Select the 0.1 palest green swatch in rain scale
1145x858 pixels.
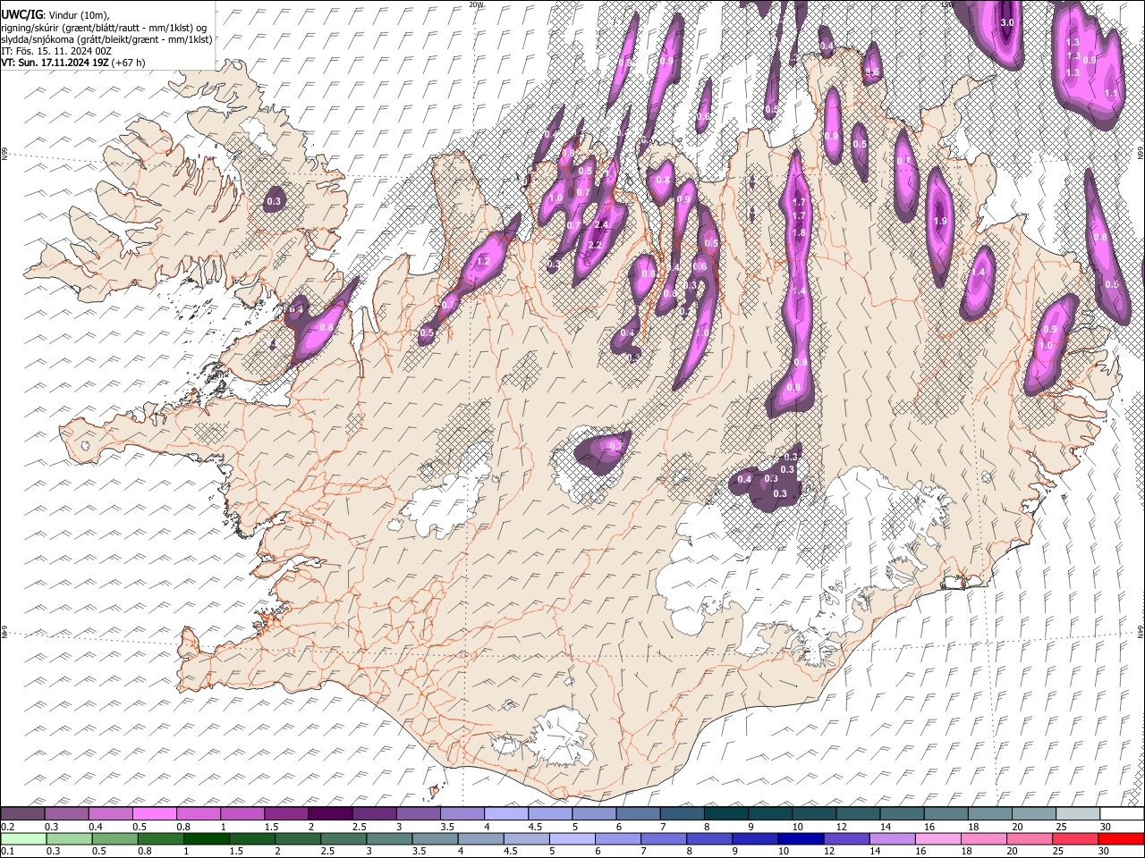[x=23, y=838]
